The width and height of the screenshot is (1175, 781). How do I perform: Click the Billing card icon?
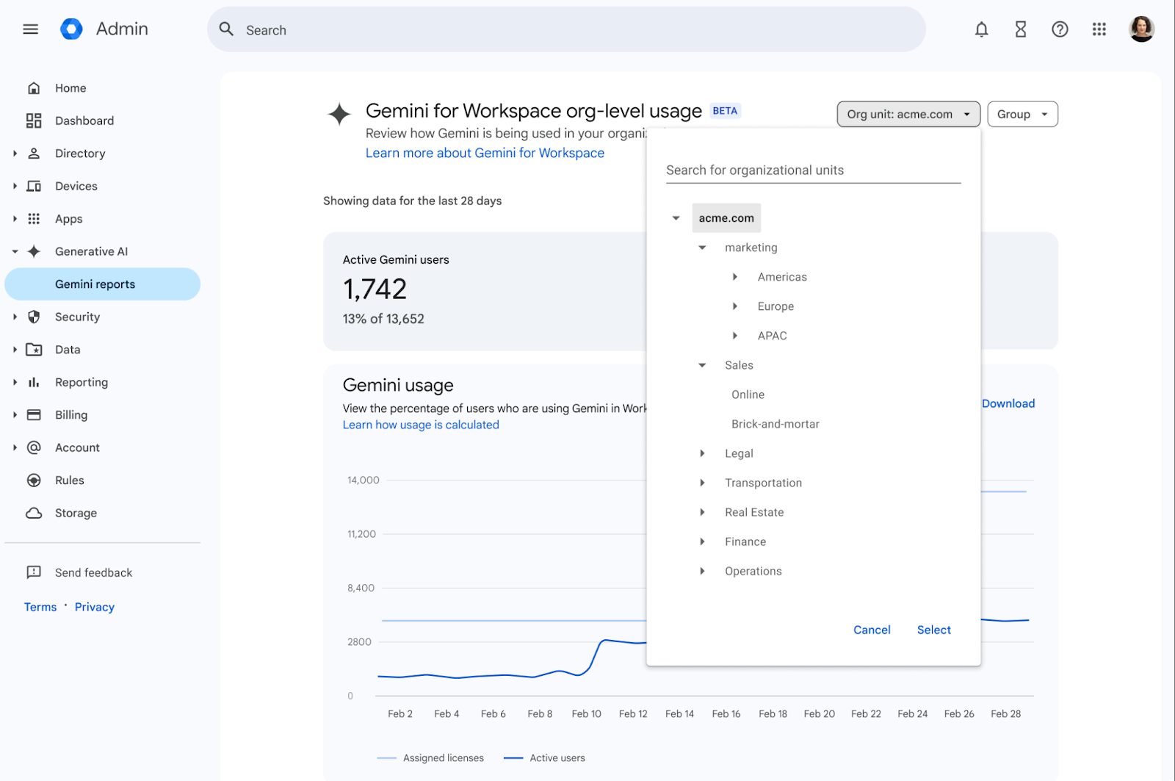click(34, 415)
